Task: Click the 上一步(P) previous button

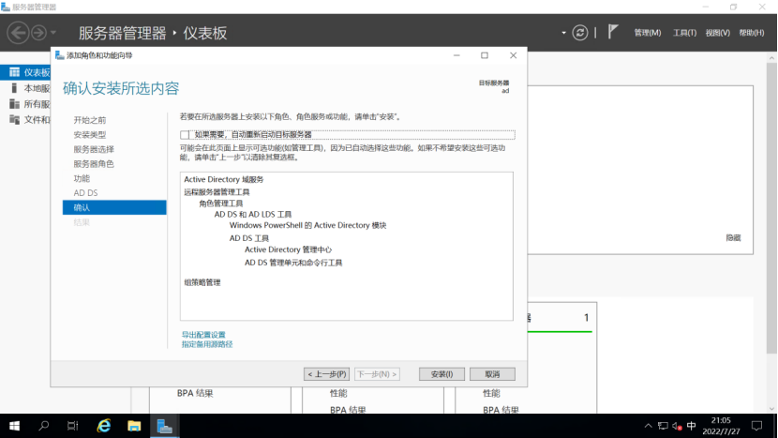Action: click(326, 373)
